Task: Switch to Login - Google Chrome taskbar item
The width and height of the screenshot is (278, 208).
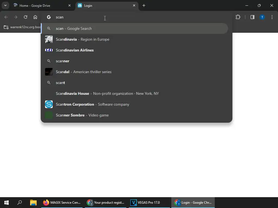Action: [x=193, y=203]
